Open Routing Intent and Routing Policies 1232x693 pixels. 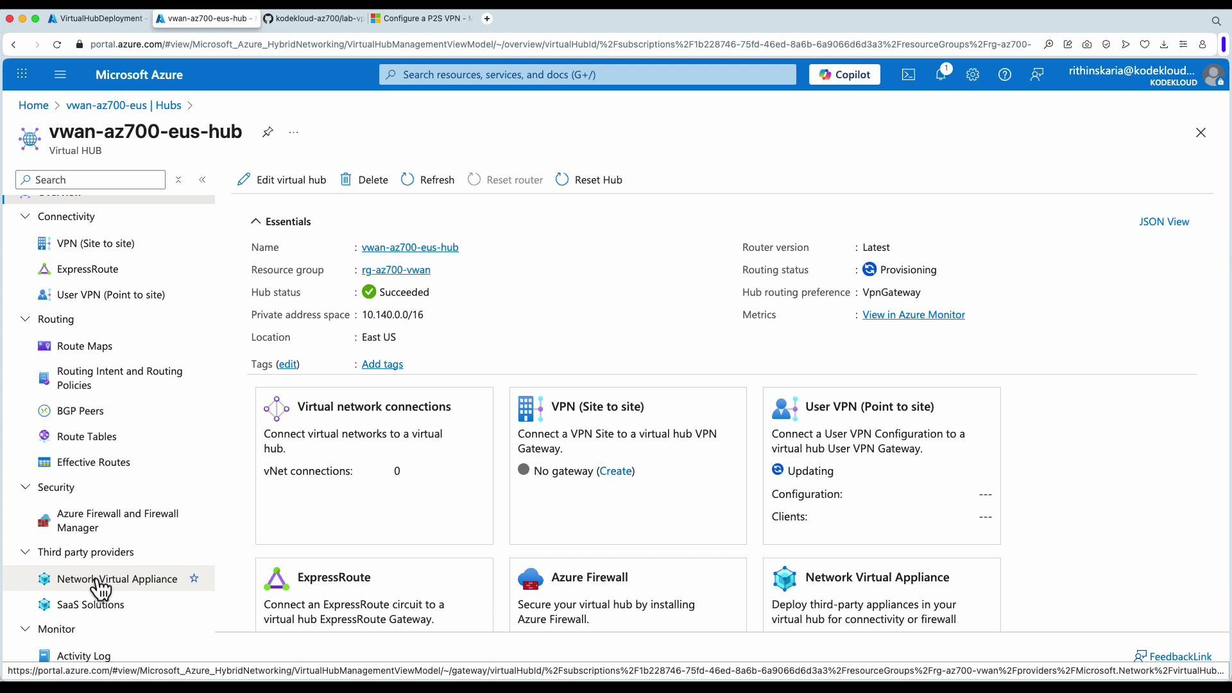(119, 378)
